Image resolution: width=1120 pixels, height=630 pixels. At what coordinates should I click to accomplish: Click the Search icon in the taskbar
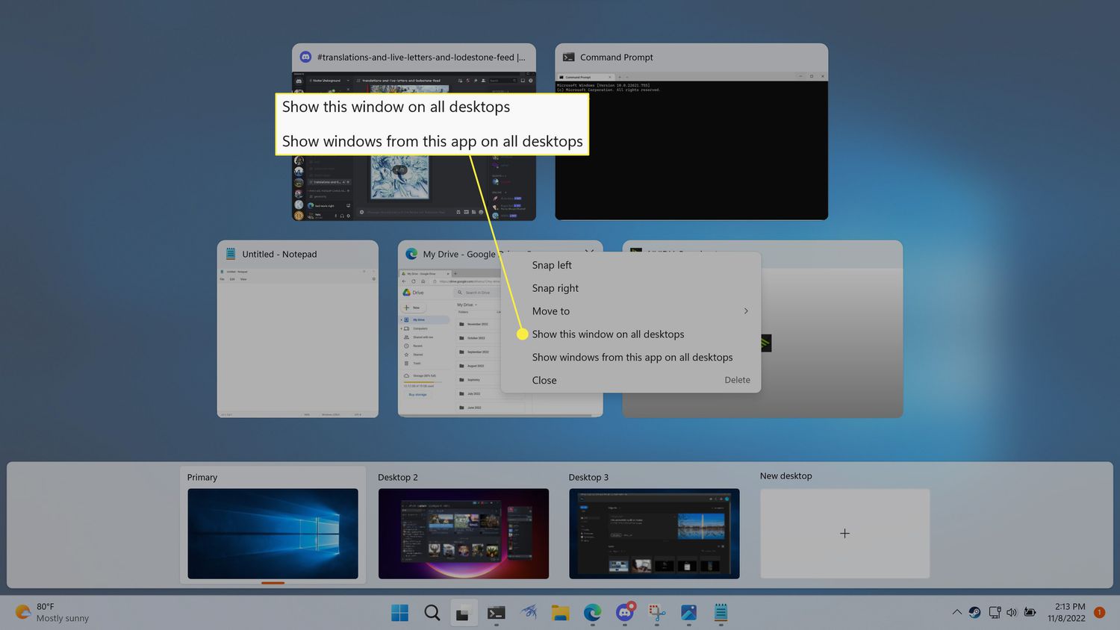(432, 613)
